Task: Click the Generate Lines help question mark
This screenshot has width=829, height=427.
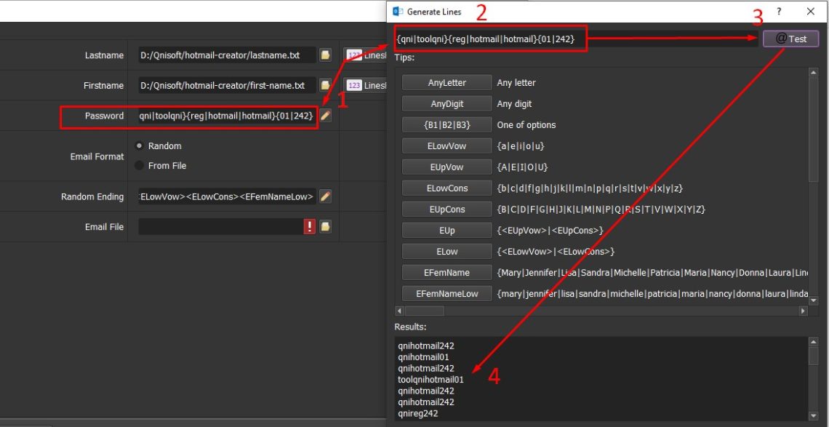Action: click(779, 12)
